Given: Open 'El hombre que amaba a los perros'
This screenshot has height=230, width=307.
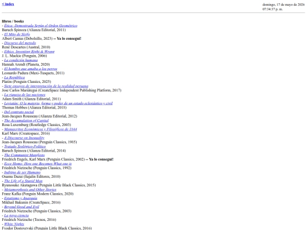Looking at the screenshot, I should point(31,69).
